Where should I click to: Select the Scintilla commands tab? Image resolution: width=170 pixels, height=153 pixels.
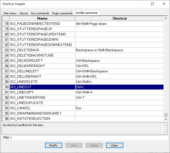click(x=87, y=13)
